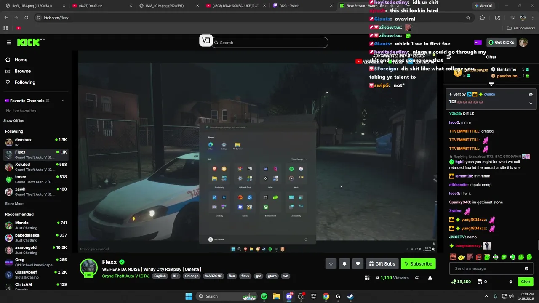Select the Chicago tag

192,276
